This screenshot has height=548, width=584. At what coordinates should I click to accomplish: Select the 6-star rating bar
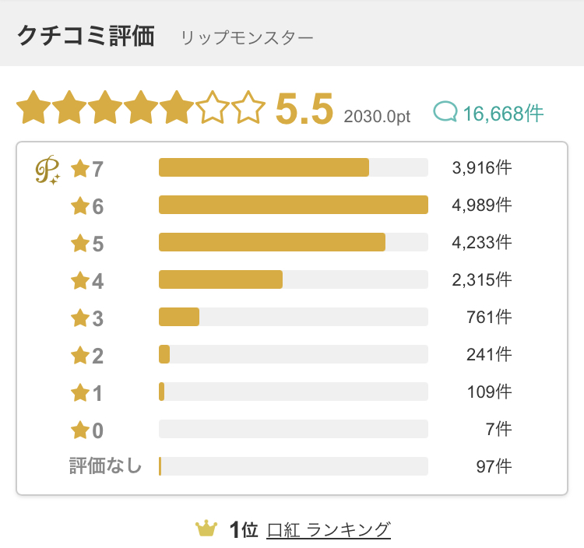coord(294,205)
